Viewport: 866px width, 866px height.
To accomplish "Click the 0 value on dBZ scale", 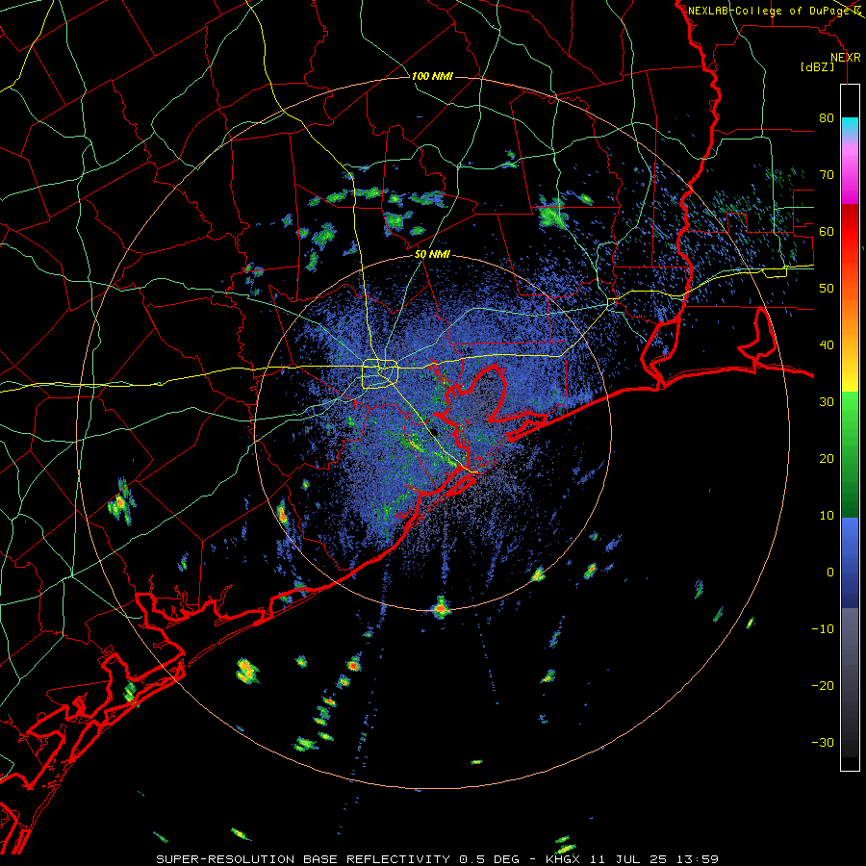I will point(830,573).
